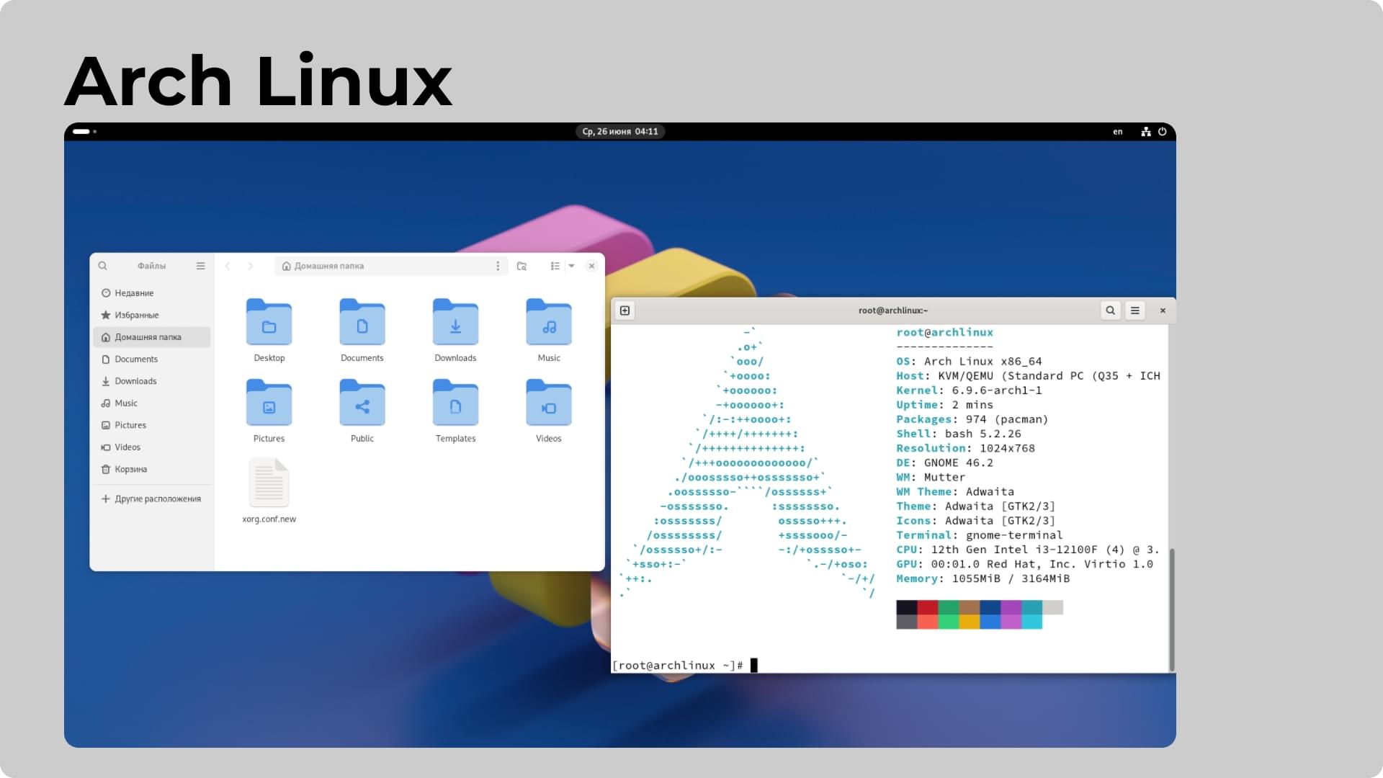Select the xorg.conf.new file
Viewport: 1383px width, 778px height.
(x=269, y=491)
